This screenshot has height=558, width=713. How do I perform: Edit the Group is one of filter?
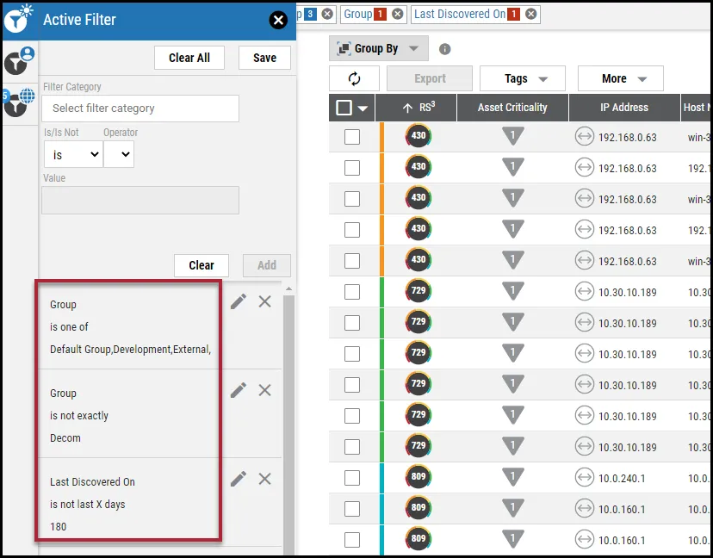click(239, 301)
